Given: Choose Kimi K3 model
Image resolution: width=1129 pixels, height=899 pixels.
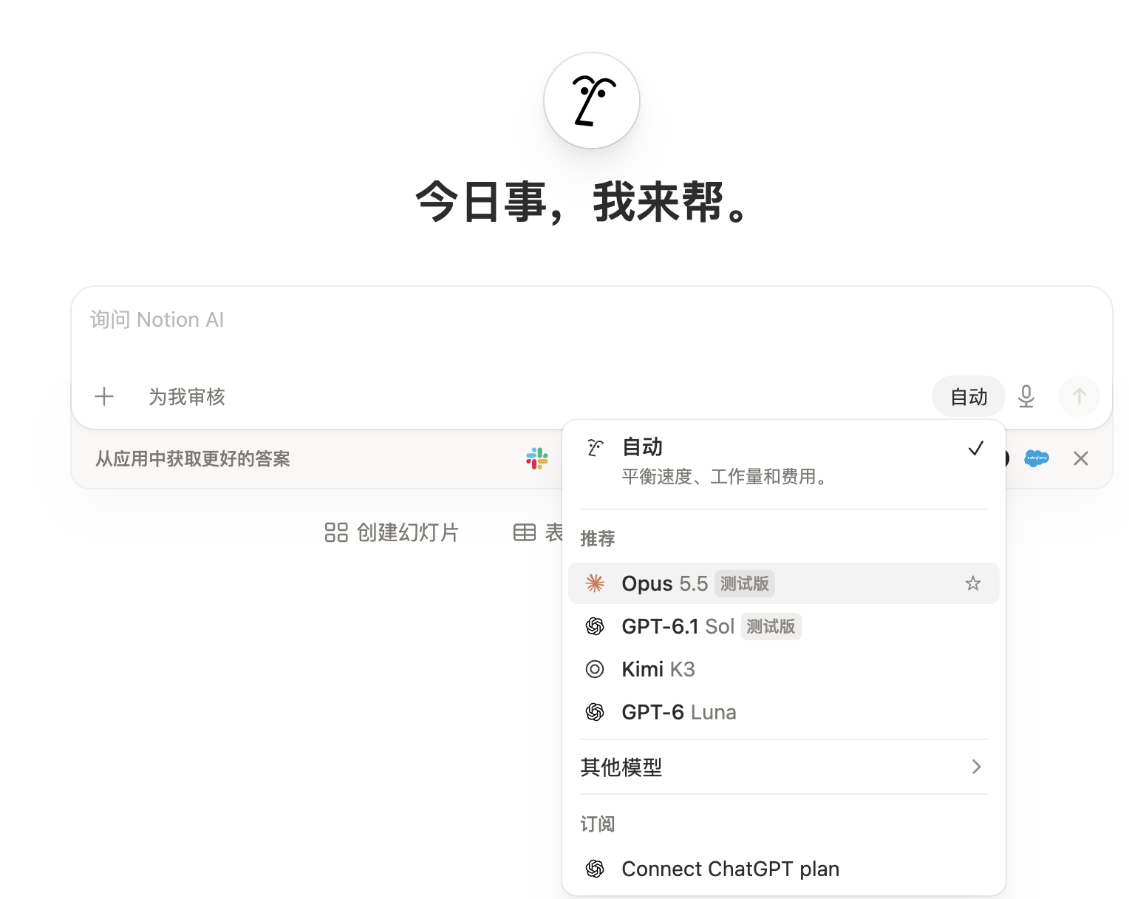Looking at the screenshot, I should (x=784, y=669).
